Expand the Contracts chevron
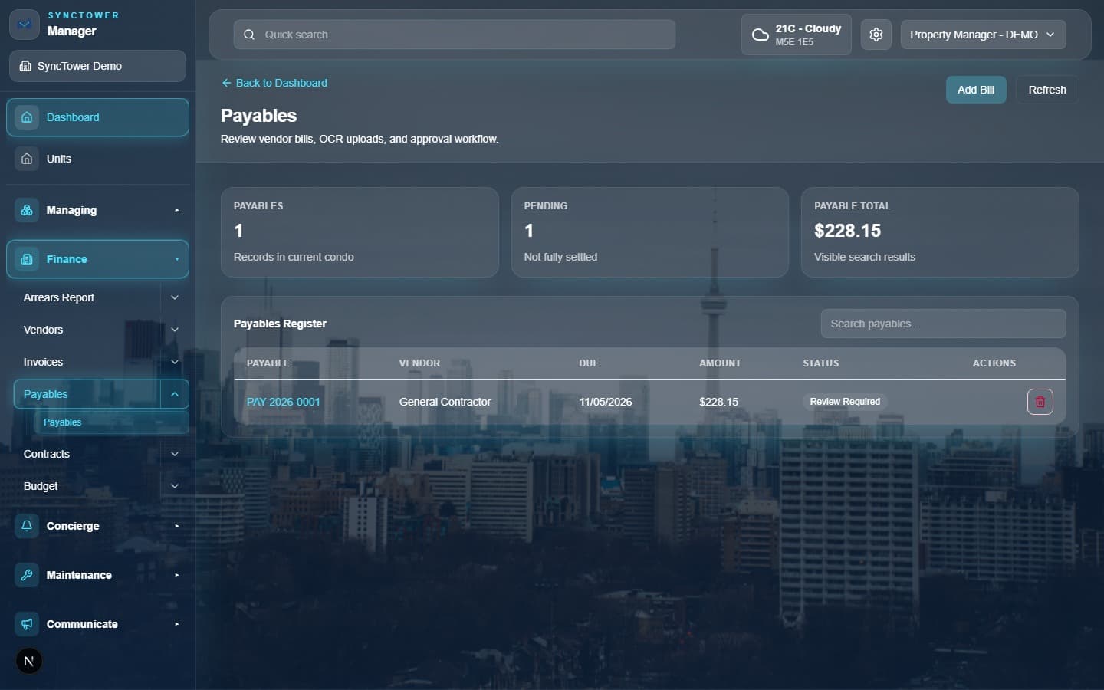Viewport: 1104px width, 690px height. 175,454
